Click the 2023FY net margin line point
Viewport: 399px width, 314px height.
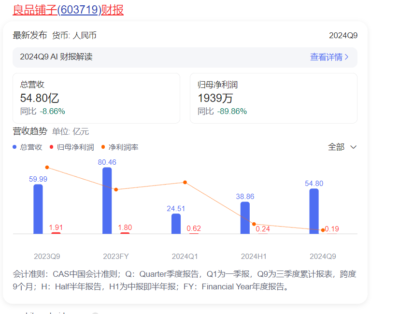tap(116, 189)
